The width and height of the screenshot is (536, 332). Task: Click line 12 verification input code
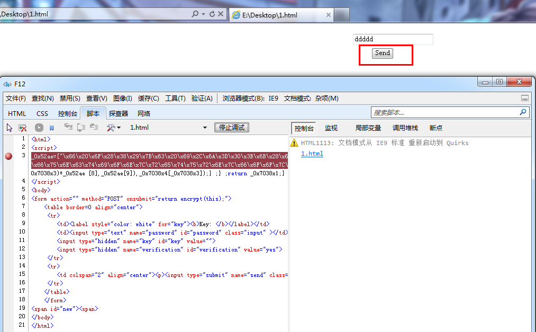[169, 249]
